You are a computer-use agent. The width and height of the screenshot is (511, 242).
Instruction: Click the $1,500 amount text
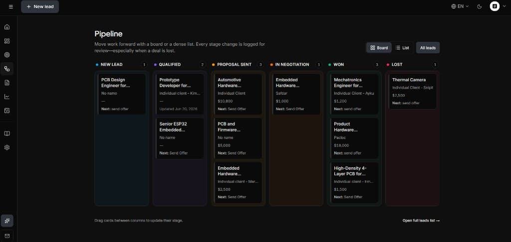coord(340,189)
